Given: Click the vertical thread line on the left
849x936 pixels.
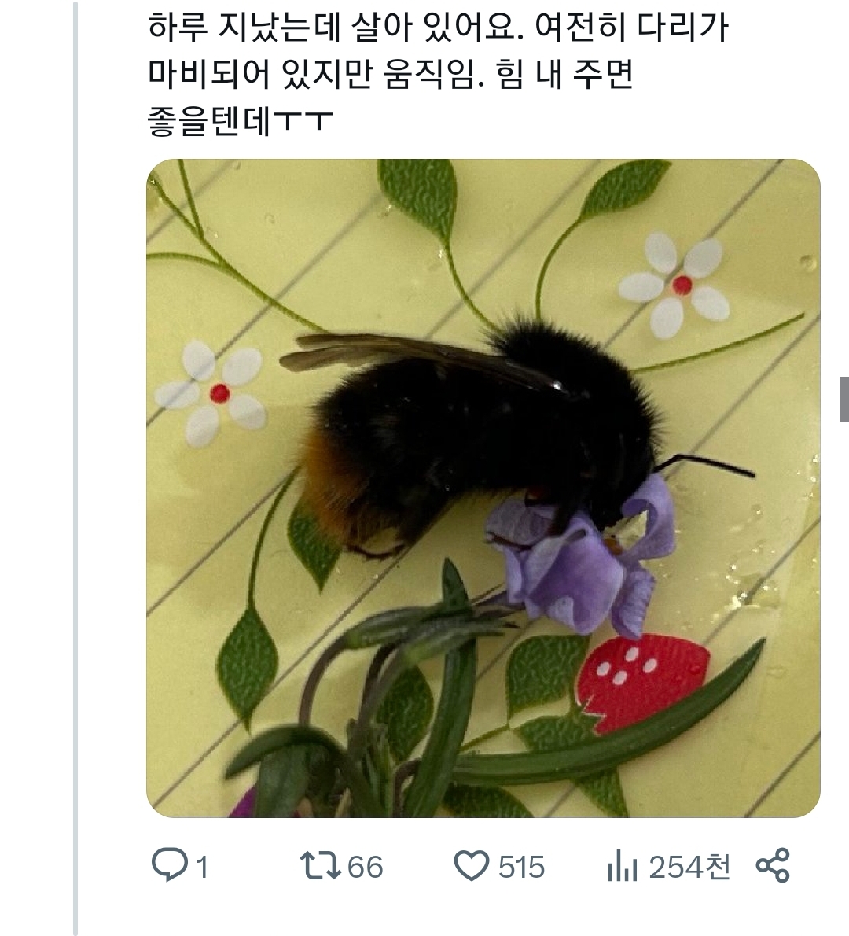Looking at the screenshot, I should [75, 472].
